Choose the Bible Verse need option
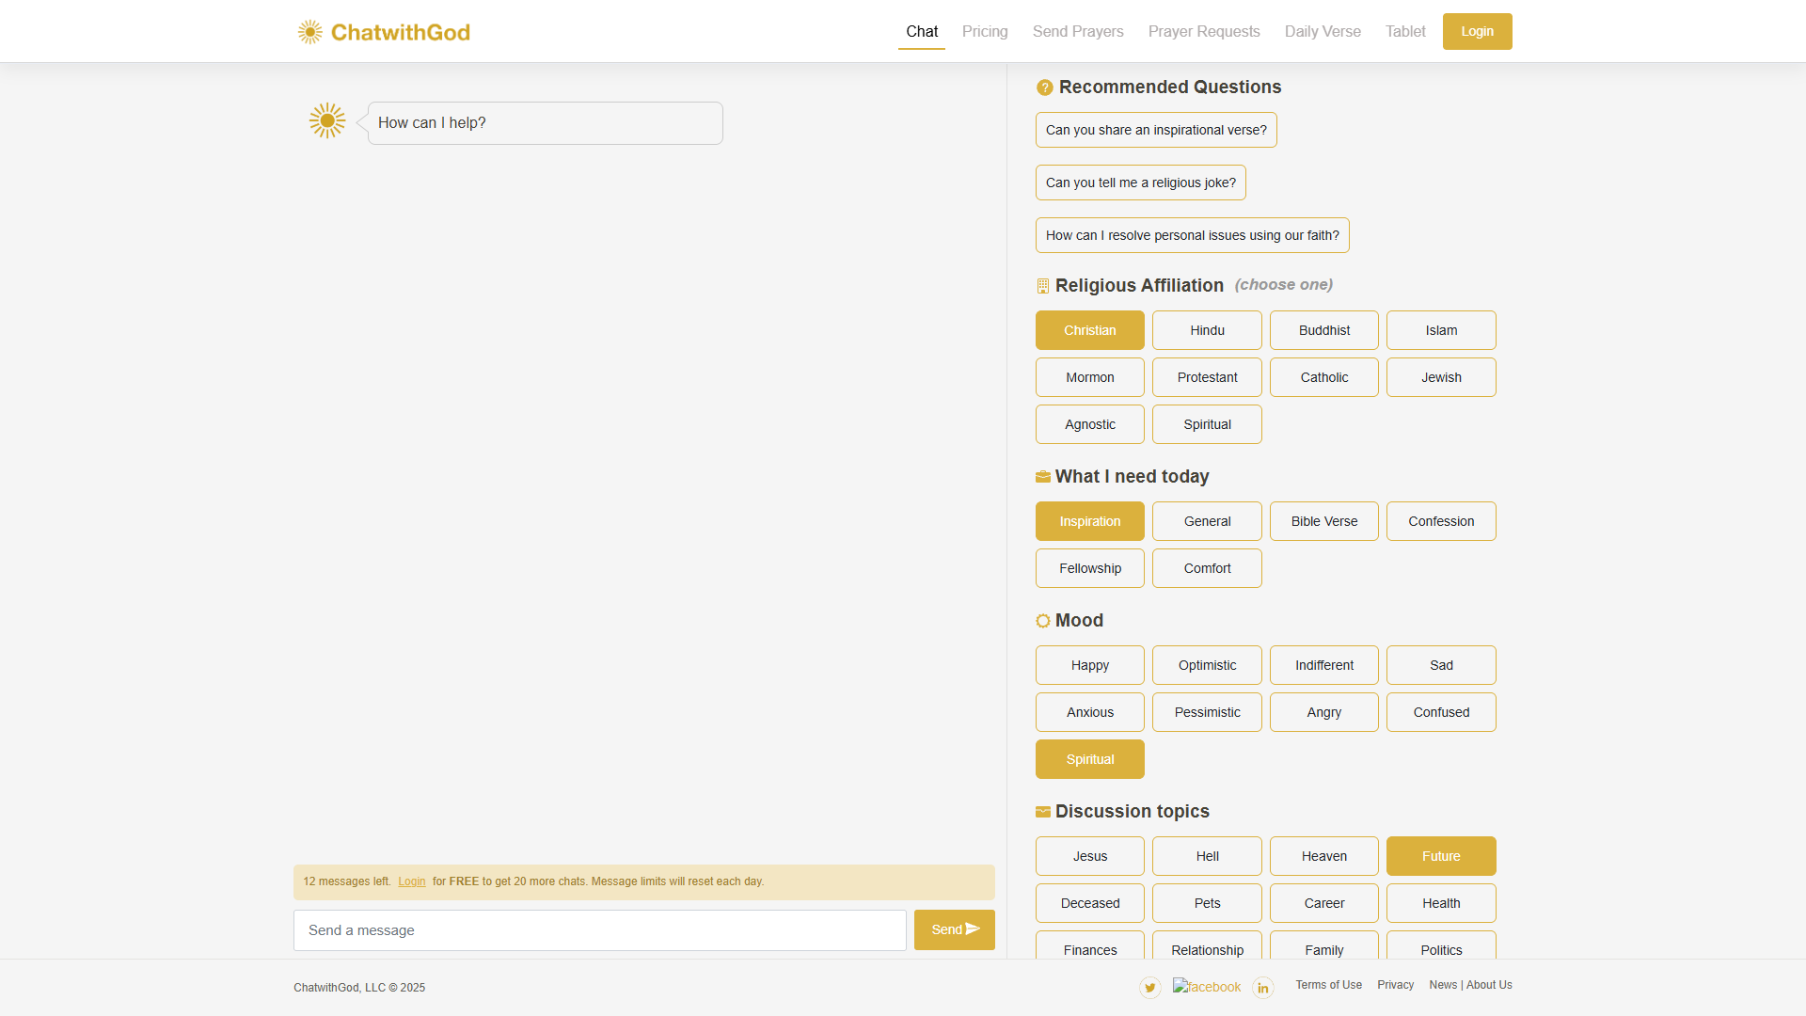The height and width of the screenshot is (1016, 1806). pos(1324,521)
